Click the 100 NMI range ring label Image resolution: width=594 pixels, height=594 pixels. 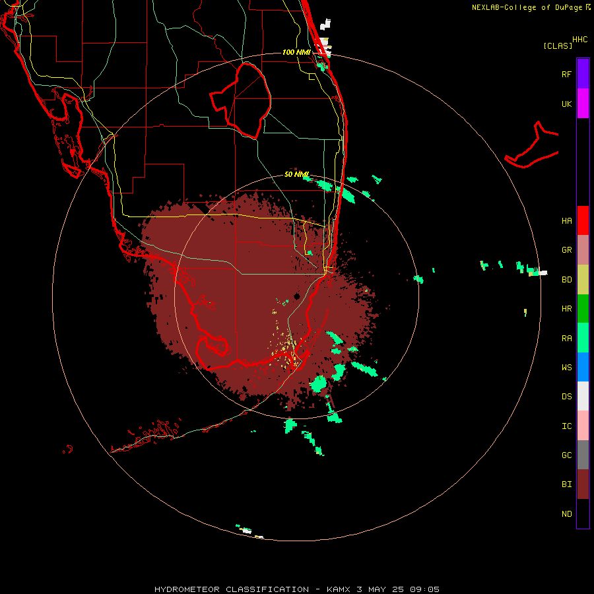pos(296,52)
